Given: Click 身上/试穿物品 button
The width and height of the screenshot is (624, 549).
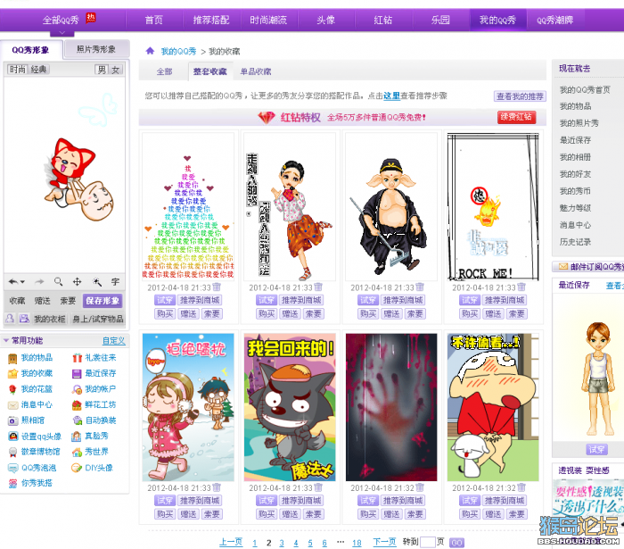Looking at the screenshot, I should click(x=98, y=319).
